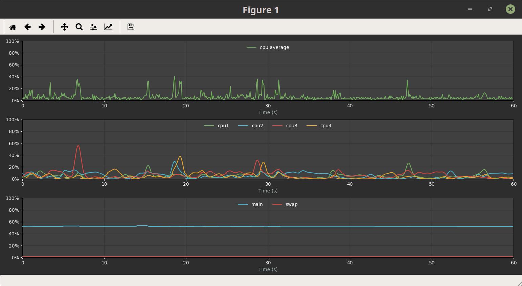The height and width of the screenshot is (286, 522).
Task: Go forward to the next view
Action: tap(42, 27)
